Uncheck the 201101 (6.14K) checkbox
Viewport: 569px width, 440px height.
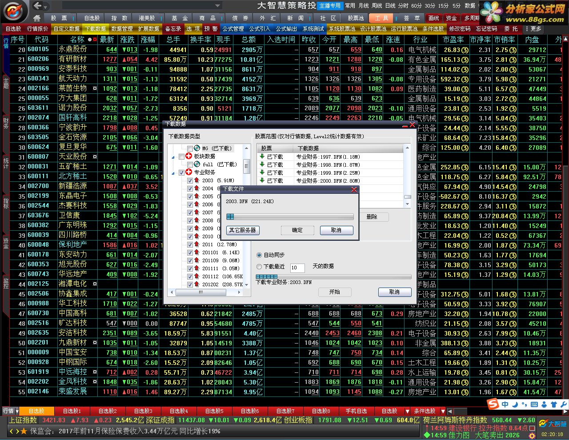tap(190, 252)
